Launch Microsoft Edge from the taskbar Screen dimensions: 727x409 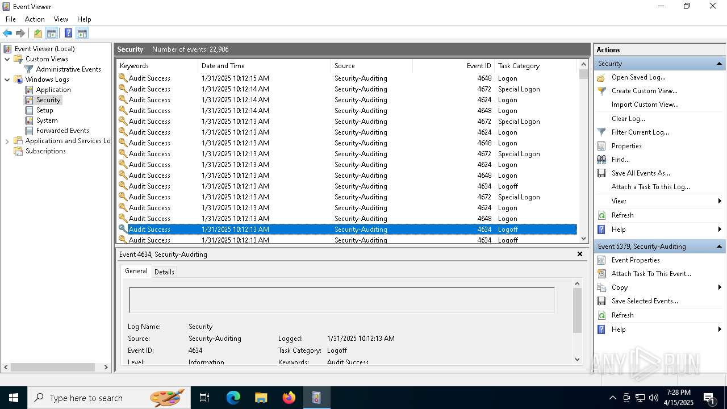[233, 398]
